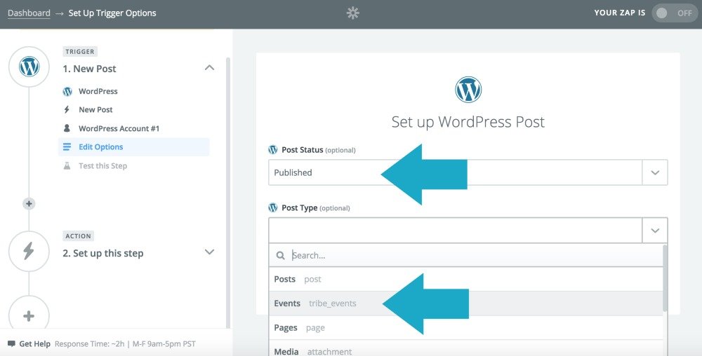
Task: Click the lines icon next to Edit Options
Action: point(67,147)
